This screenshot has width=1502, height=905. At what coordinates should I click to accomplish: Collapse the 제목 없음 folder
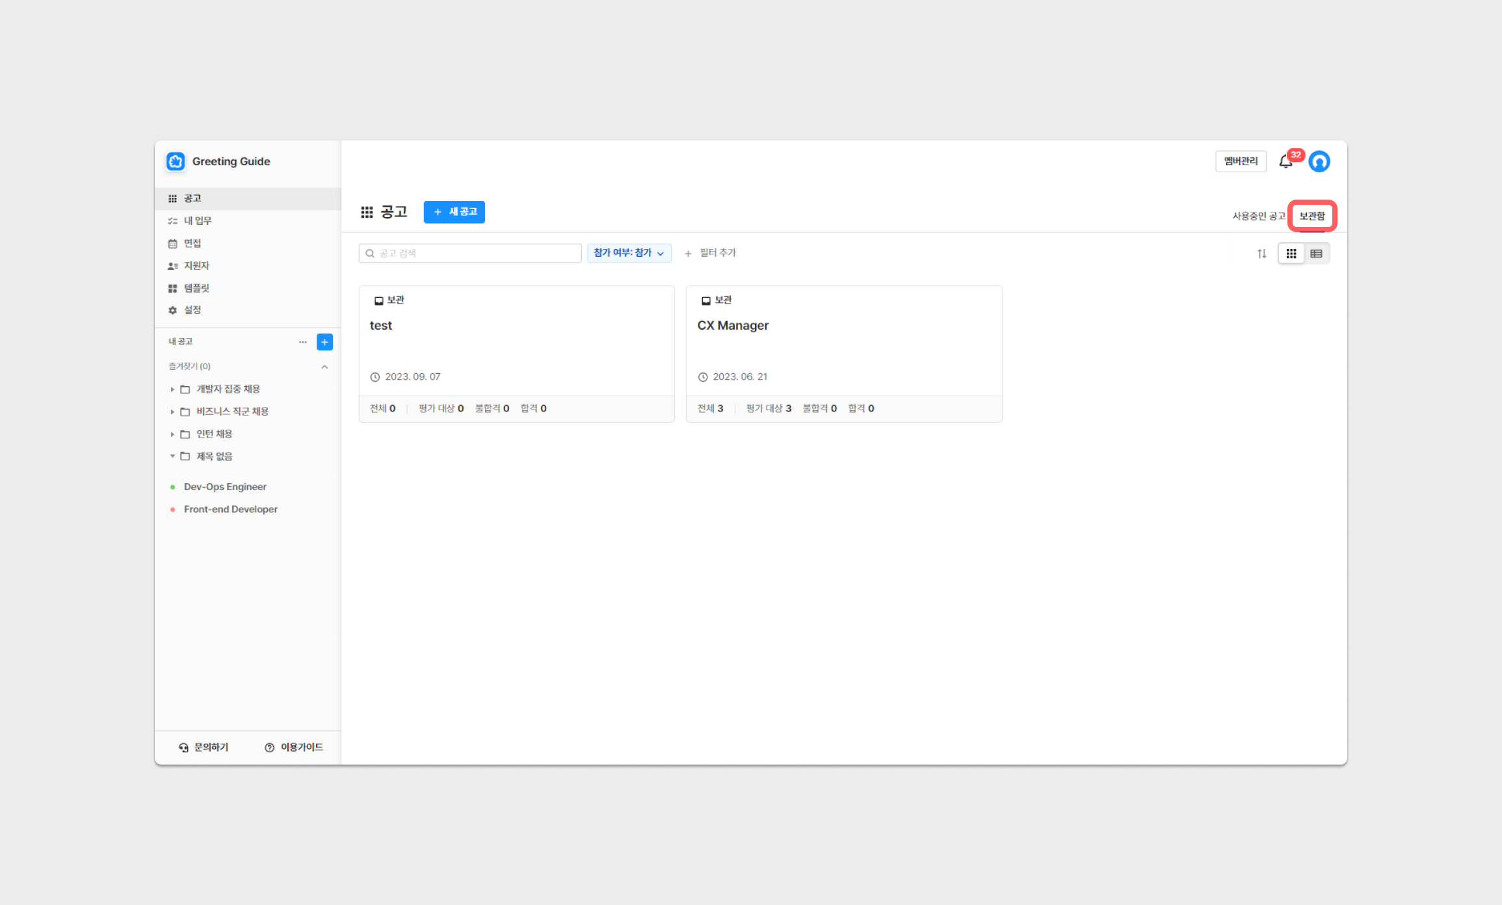pos(172,456)
